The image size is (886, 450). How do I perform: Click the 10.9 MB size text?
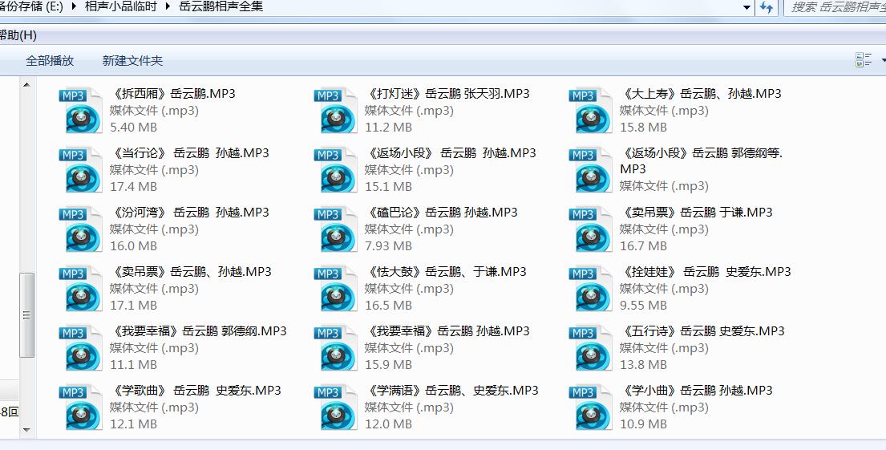[643, 424]
